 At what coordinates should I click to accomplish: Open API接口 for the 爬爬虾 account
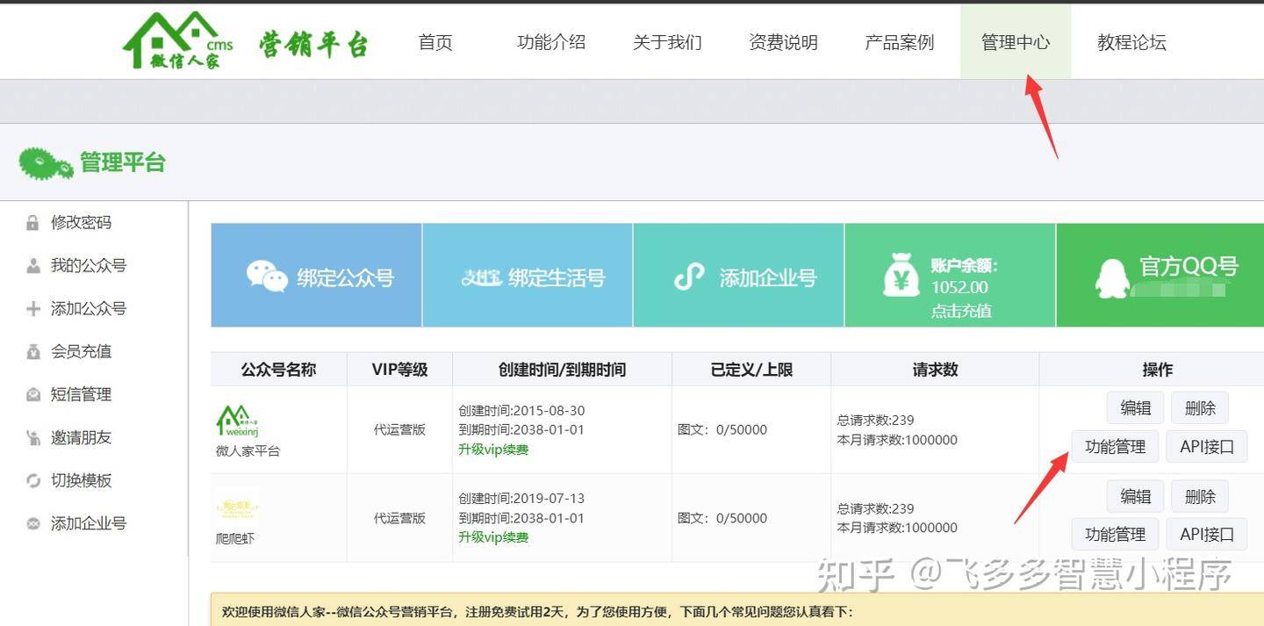pos(1206,534)
